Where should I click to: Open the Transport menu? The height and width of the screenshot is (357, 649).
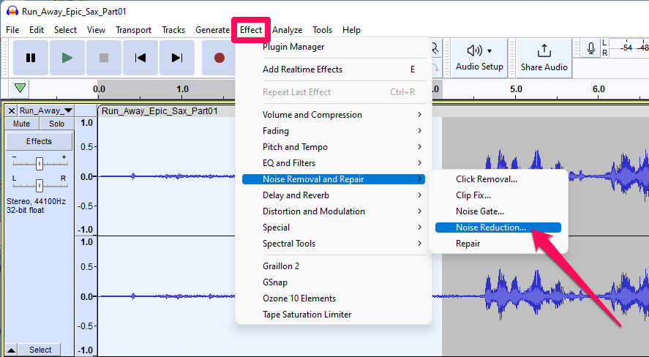pyautogui.click(x=133, y=30)
